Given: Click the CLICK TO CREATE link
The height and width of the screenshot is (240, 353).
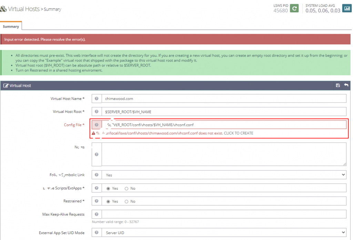Looking at the screenshot, I should [239, 133].
